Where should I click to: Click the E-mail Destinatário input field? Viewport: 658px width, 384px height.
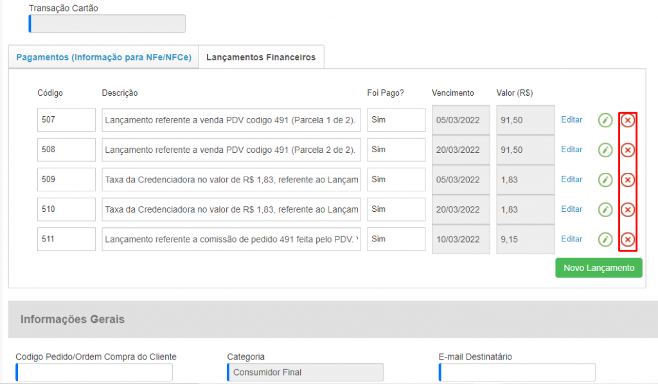517,372
